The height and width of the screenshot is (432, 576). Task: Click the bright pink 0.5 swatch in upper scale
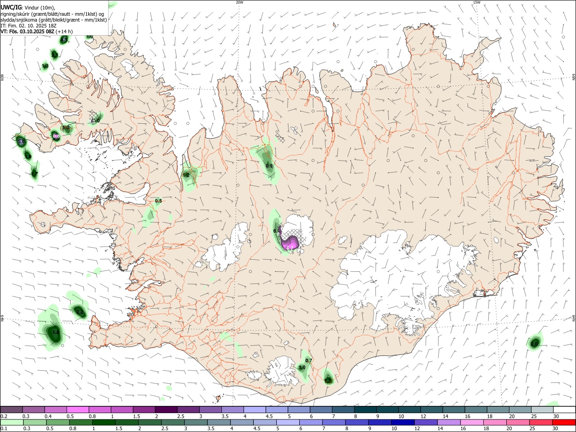point(77,410)
